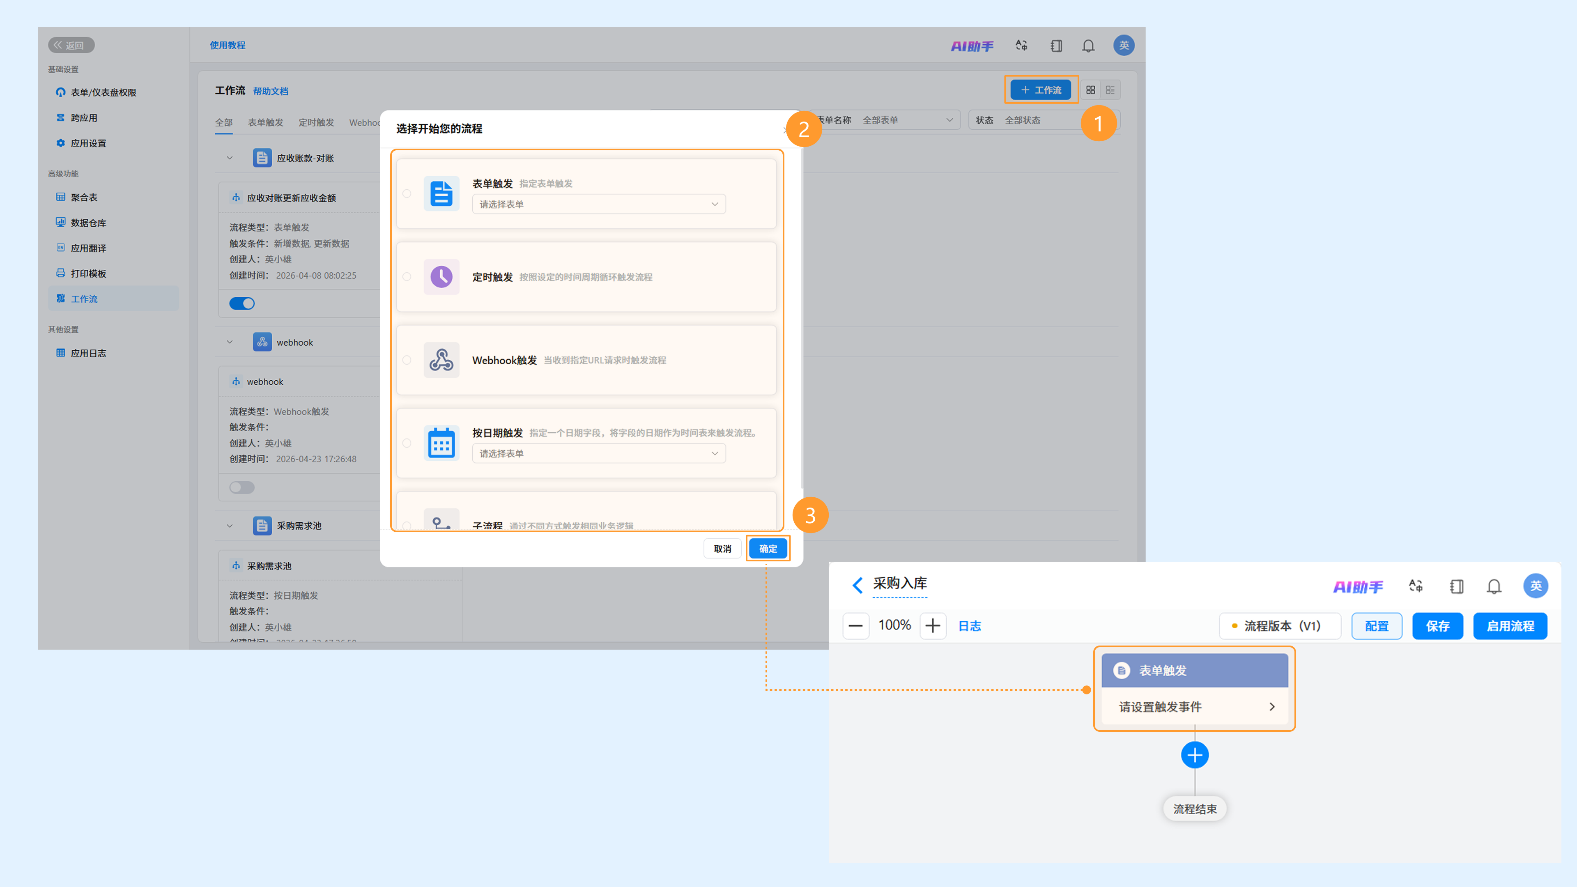Viewport: 1577px width, 887px height.
Task: Open 请选择表单 dropdown under 表单触发
Action: coord(599,205)
